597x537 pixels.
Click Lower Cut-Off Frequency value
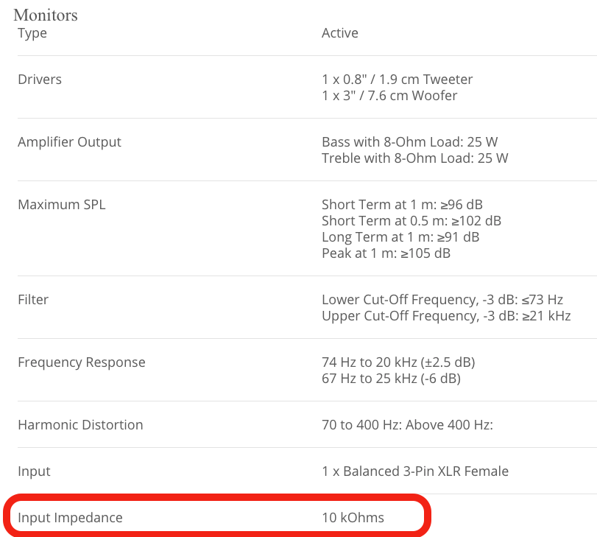tap(442, 300)
